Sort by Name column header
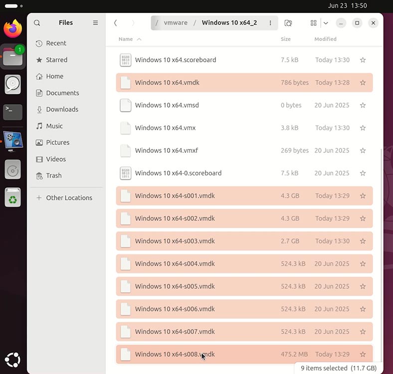393x374 pixels. (126, 39)
